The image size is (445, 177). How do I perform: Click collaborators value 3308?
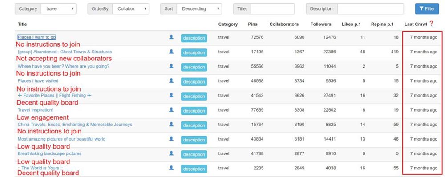pyautogui.click(x=299, y=110)
